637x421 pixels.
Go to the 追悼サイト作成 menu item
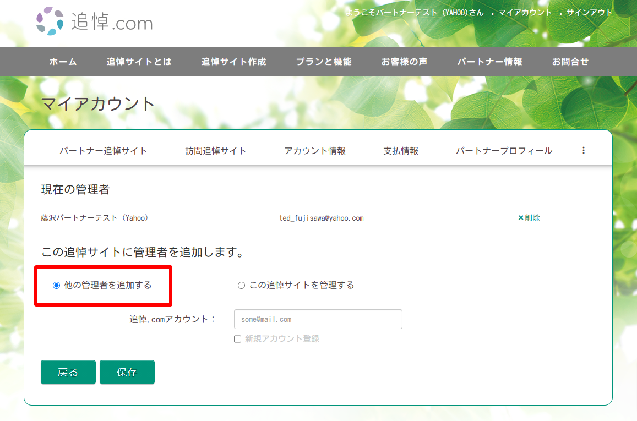pyautogui.click(x=233, y=62)
